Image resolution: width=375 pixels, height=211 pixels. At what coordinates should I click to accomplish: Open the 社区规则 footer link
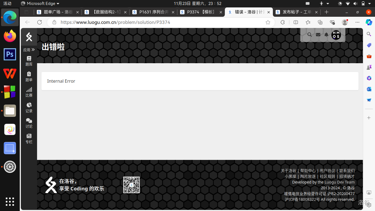[327, 176]
